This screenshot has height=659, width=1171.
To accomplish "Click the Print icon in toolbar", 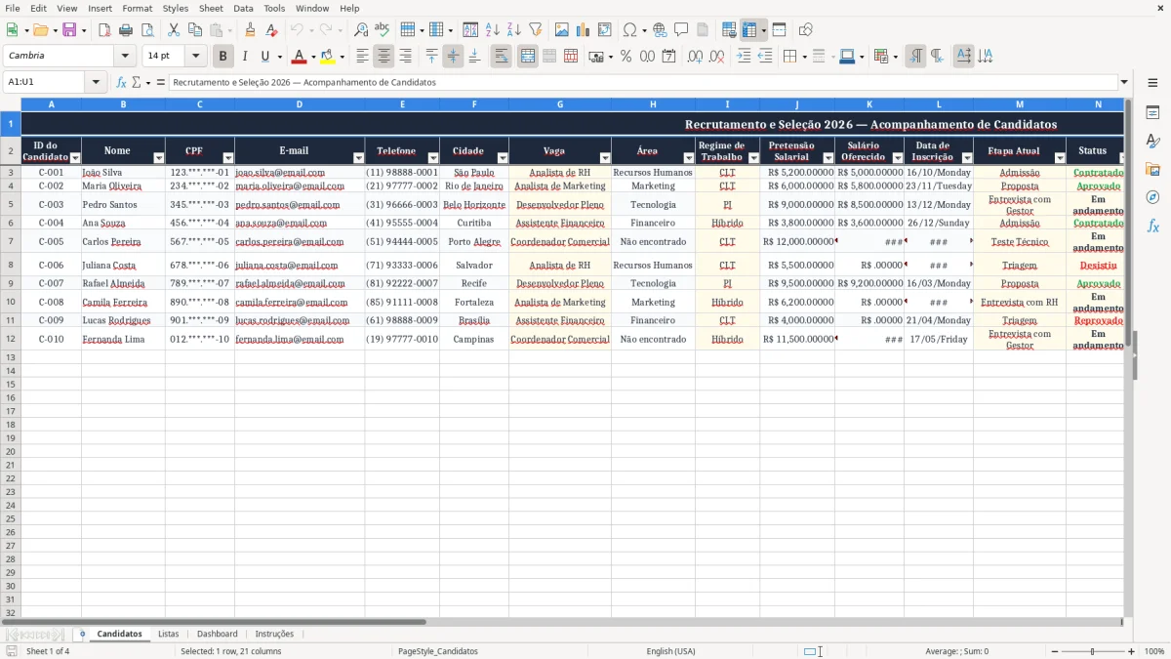I will 126,30.
